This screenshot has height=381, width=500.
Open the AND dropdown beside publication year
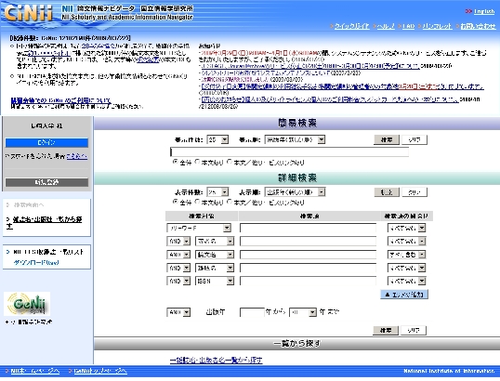click(x=178, y=312)
